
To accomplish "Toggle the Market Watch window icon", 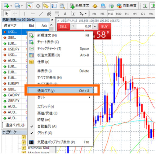I will pyautogui.click(x=30, y=6).
